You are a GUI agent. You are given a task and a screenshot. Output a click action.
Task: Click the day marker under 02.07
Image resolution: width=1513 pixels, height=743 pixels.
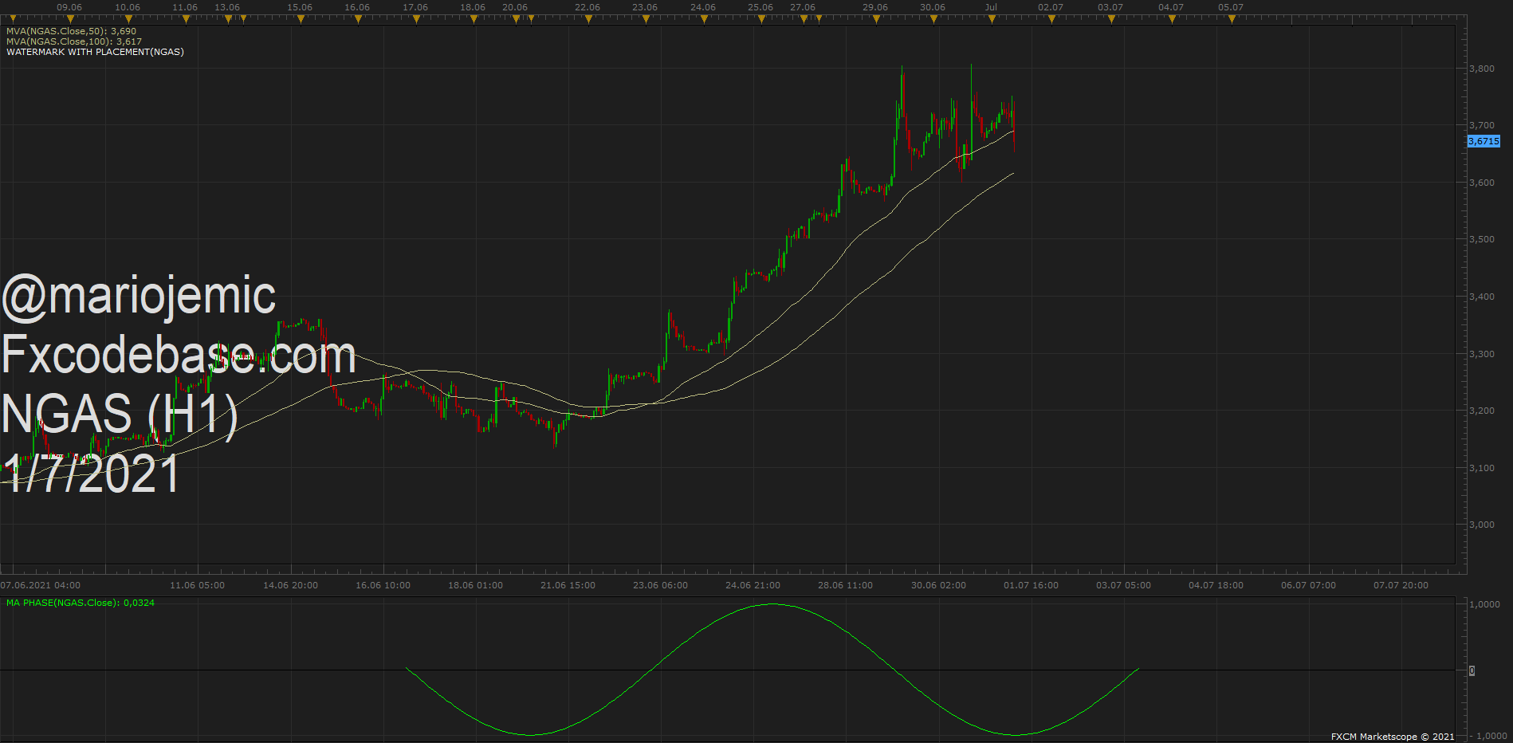point(1051,19)
